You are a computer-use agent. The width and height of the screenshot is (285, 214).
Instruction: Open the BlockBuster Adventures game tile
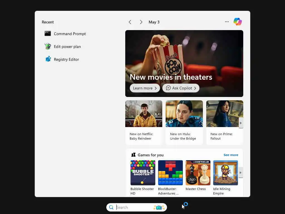point(170,173)
